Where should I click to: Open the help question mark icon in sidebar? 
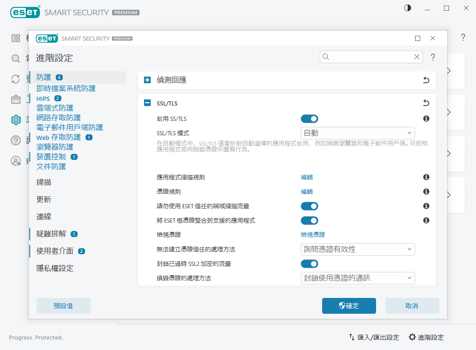coord(16,140)
